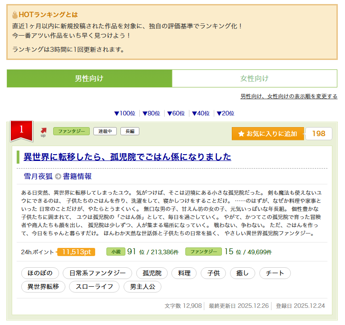Screen dimensions: 345x325
Task: Jump to ▼100位 anchor
Action: [125, 114]
